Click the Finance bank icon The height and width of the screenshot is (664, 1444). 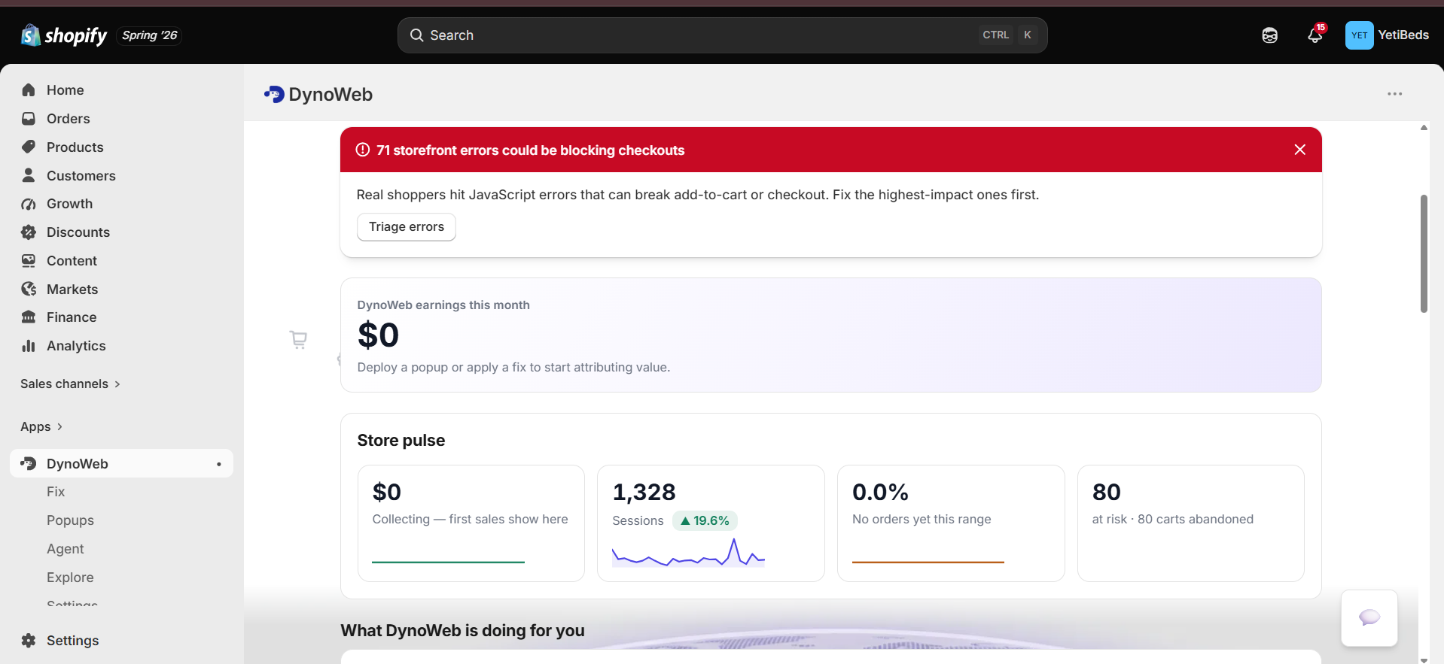tap(29, 317)
